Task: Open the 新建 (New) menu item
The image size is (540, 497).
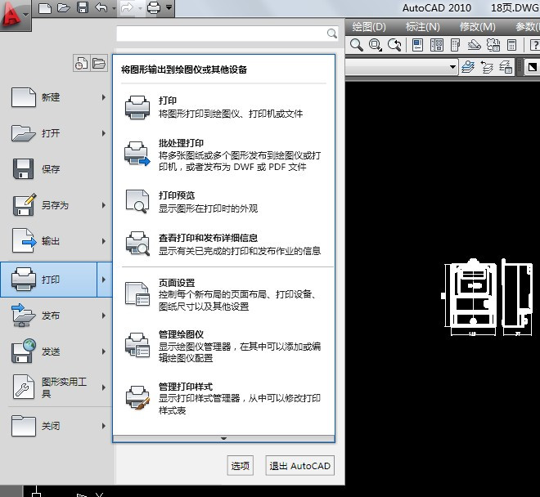Action: click(x=56, y=97)
